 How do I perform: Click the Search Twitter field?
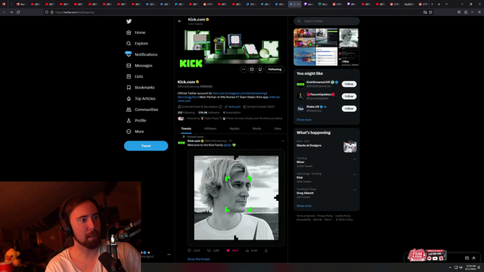tap(327, 21)
